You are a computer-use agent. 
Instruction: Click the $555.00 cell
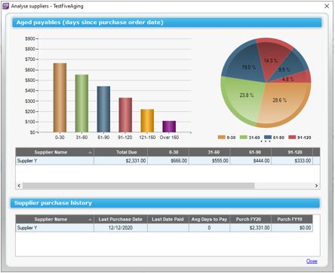point(209,161)
